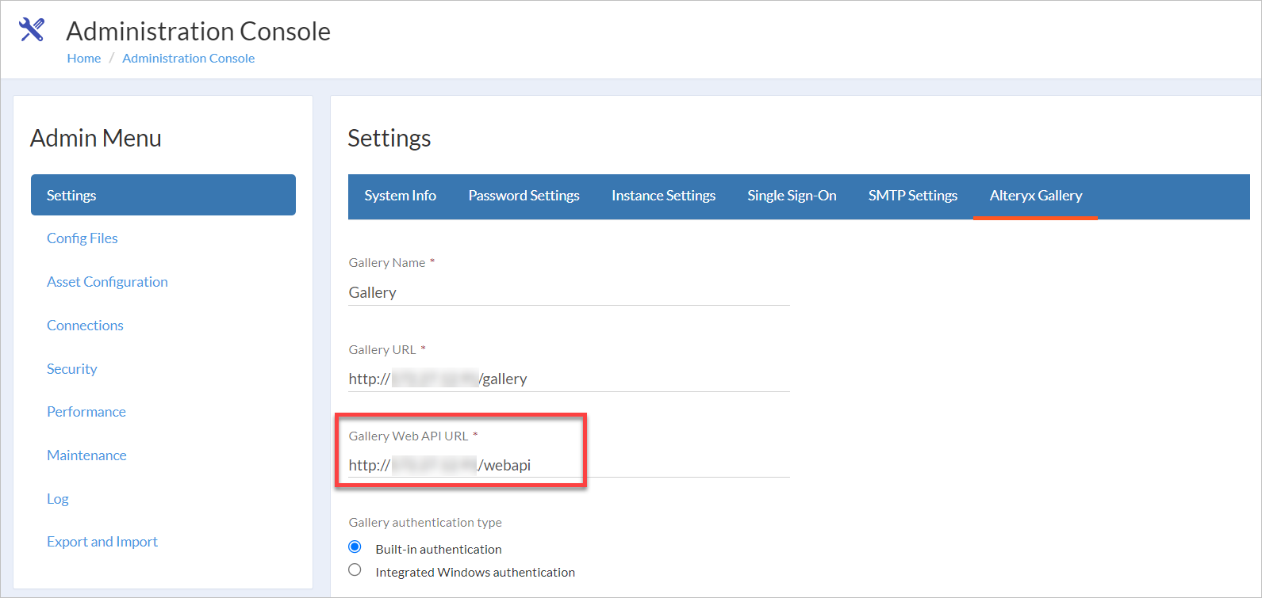Viewport: 1262px width, 598px height.
Task: Switch to Single Sign-On tab
Action: [x=792, y=196]
